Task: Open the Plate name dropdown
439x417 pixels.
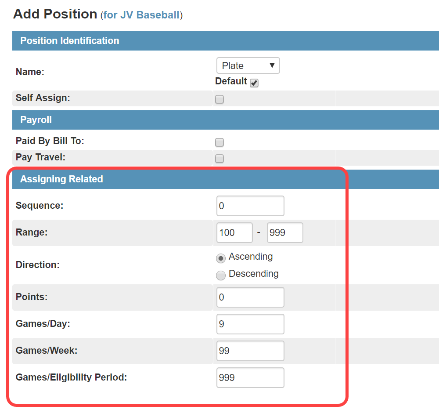Action: pos(248,65)
